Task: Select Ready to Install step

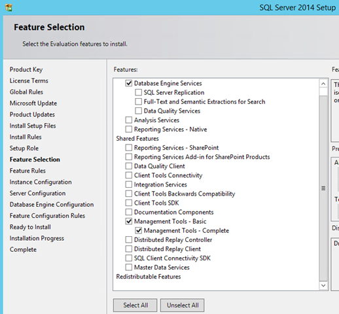Action: tap(30, 227)
